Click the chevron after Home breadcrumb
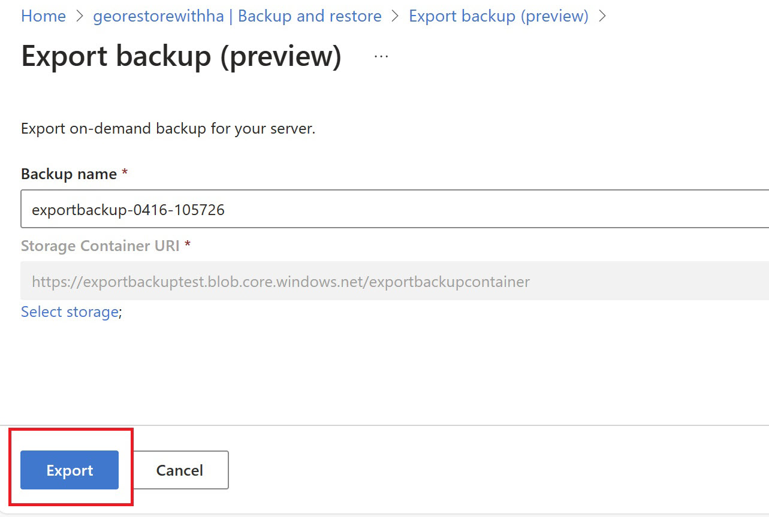769x517 pixels. (80, 16)
